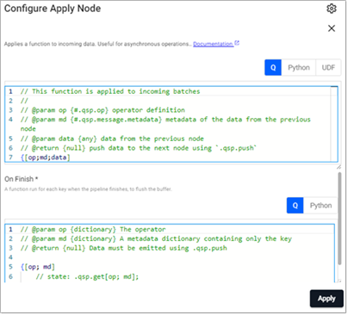Screen dimensions: 348x315
Task: Click '// state: .qsp.get[op; md];' line
Action: coord(87,276)
